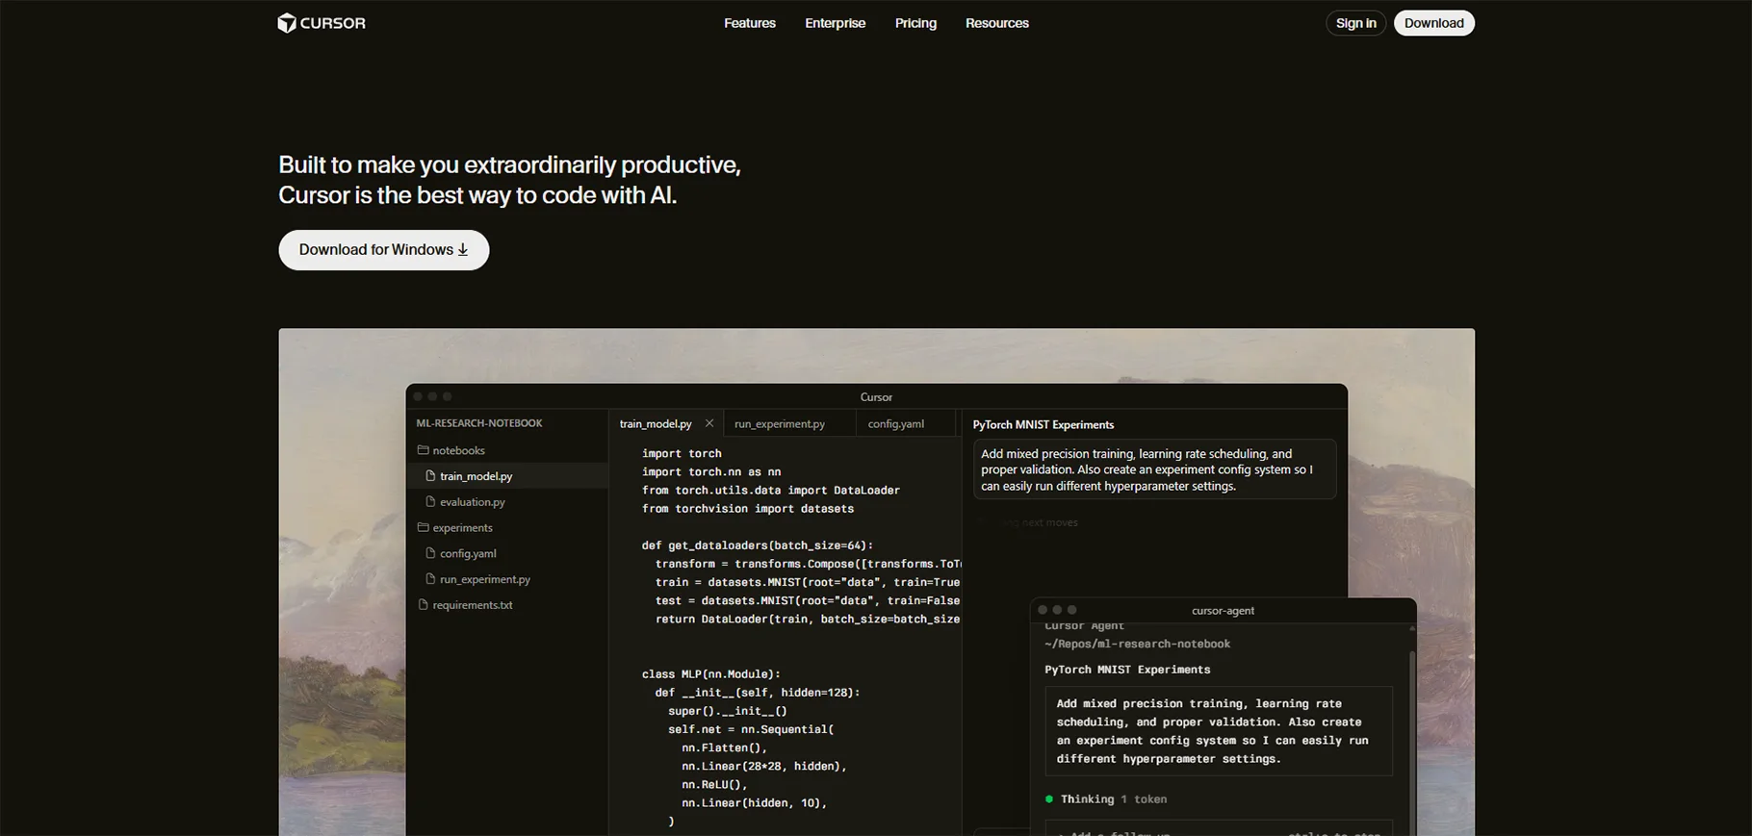
Task: Click the green Thinking status indicator
Action: 1049,799
